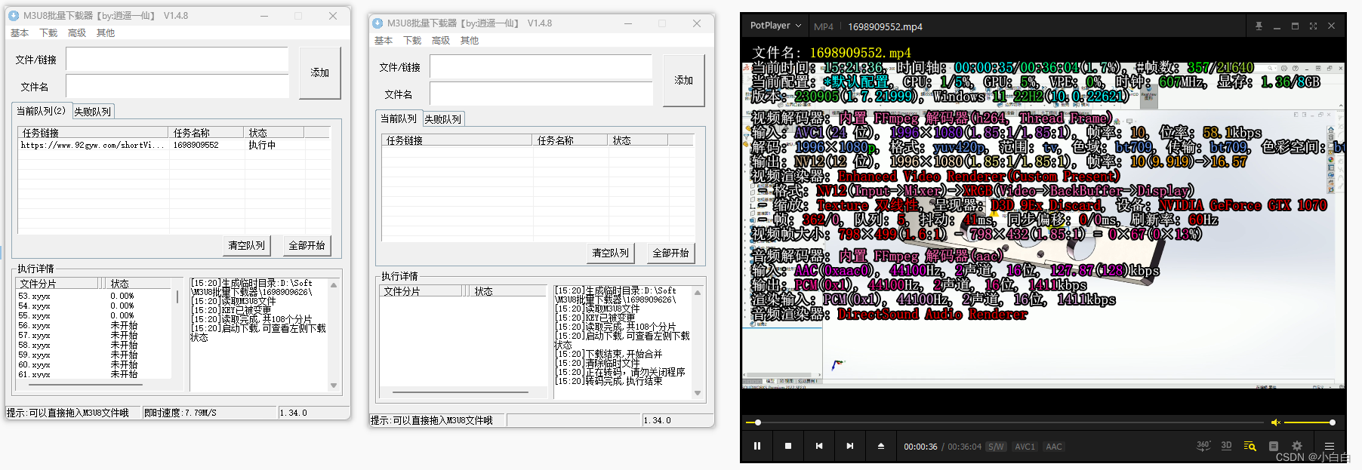1362x470 pixels.
Task: Pin PotPlayer window on top
Action: 1259,26
